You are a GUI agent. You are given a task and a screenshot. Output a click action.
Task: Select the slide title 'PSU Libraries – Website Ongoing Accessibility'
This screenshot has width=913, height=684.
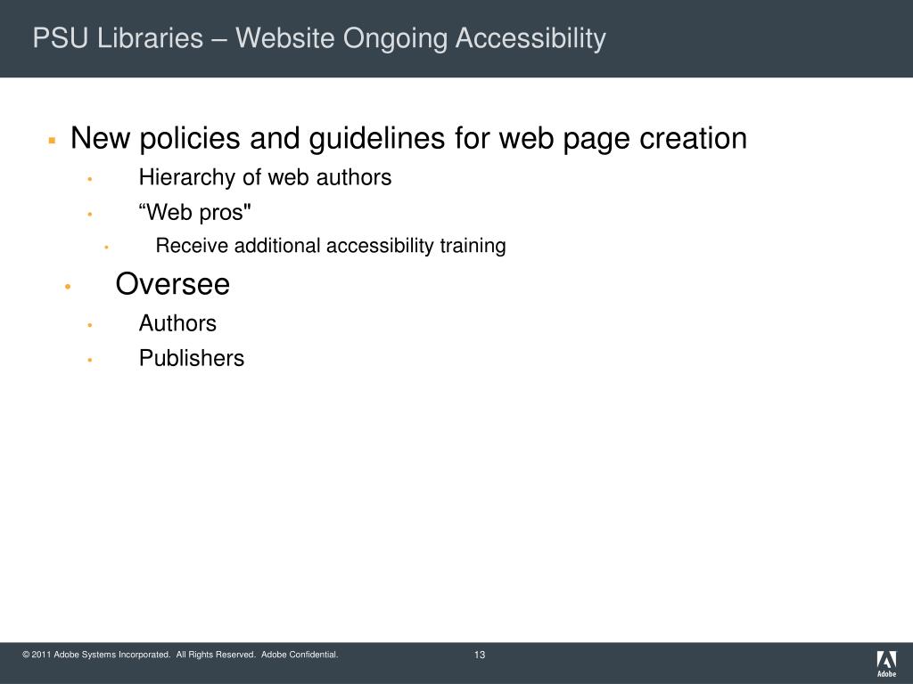(319, 39)
